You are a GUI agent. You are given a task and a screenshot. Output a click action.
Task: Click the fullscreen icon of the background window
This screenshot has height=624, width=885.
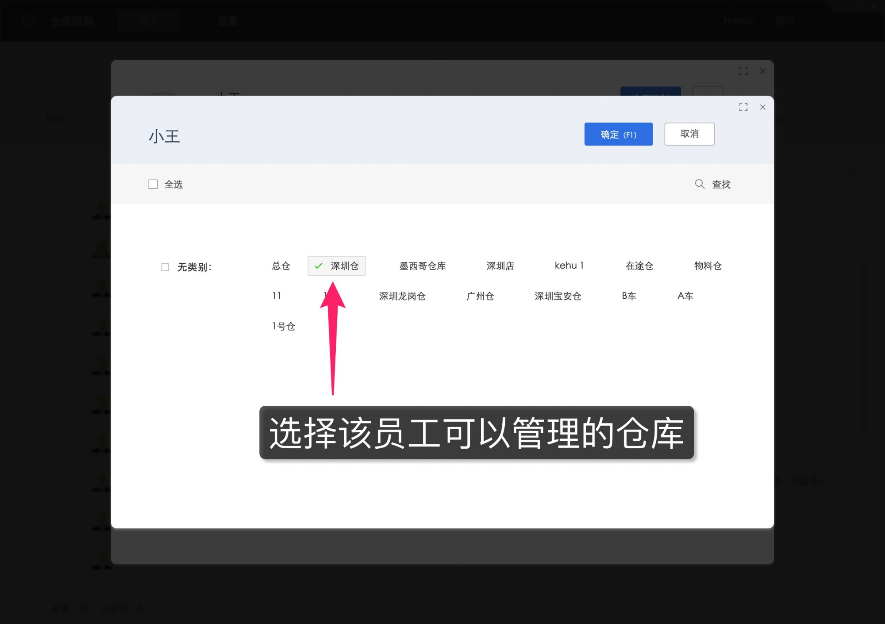point(744,71)
